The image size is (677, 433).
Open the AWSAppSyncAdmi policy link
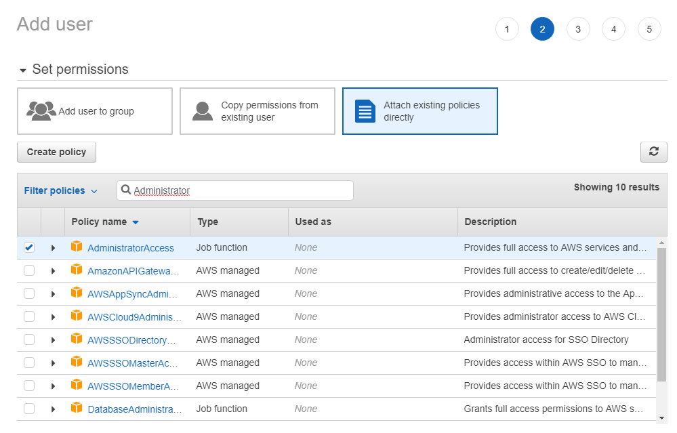click(x=133, y=294)
